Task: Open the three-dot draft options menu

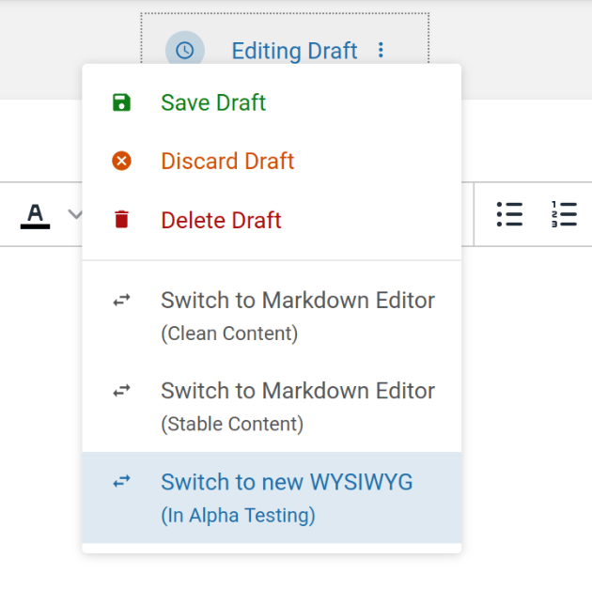Action: point(381,51)
